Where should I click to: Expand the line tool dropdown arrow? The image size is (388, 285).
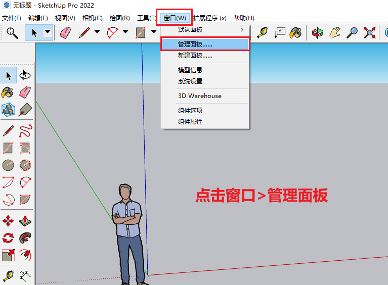[97, 33]
